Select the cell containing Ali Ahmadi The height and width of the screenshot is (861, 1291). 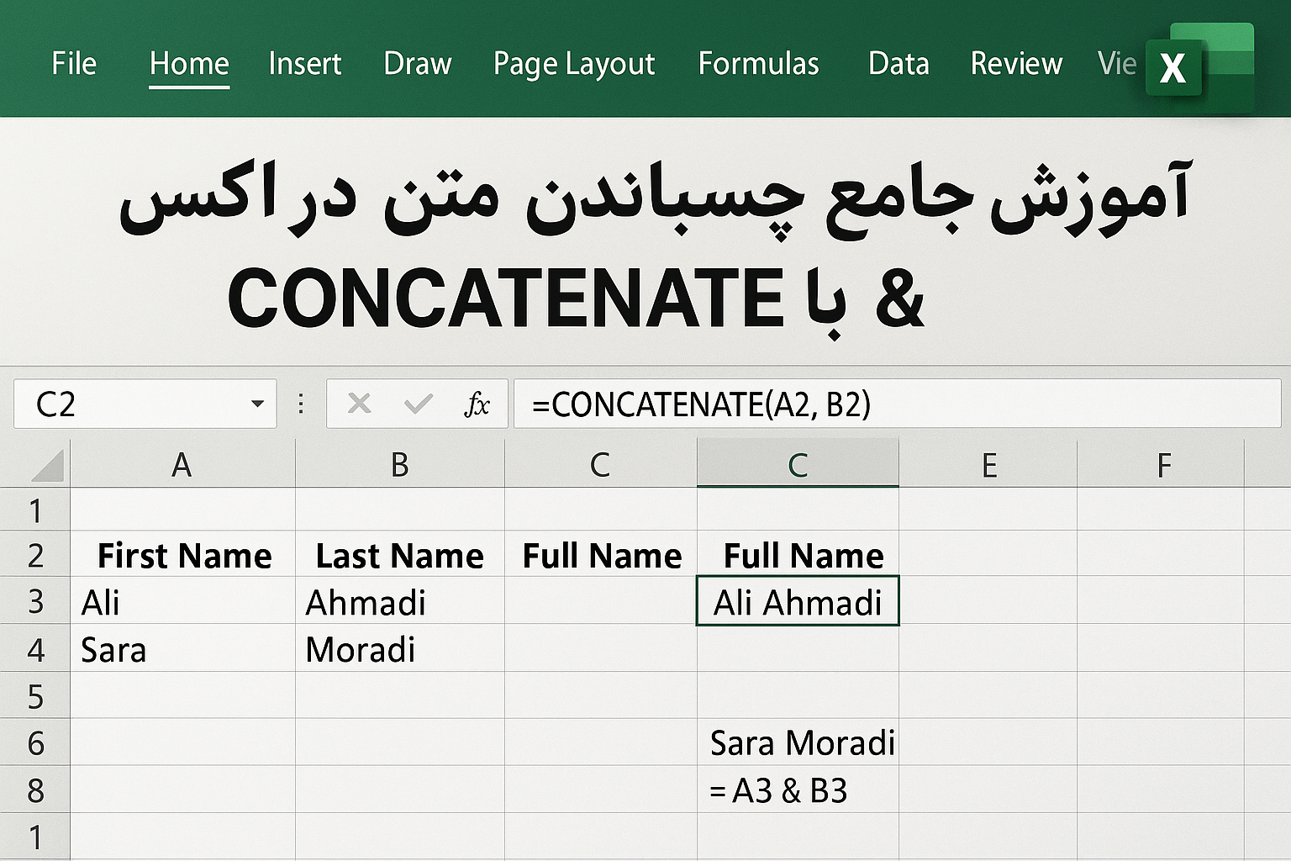click(797, 601)
